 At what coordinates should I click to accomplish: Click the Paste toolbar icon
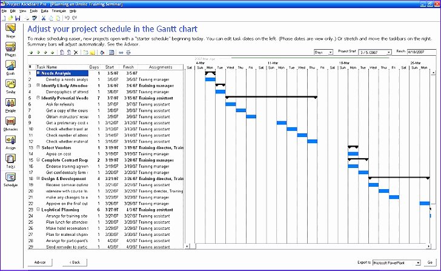[x=58, y=18]
